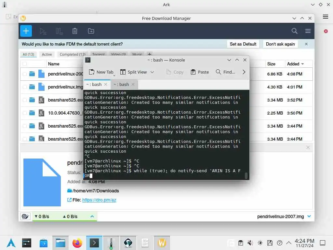Click the Show Desktop button in taskbar
Image resolution: width=333 pixels, height=250 pixels.
point(323,243)
